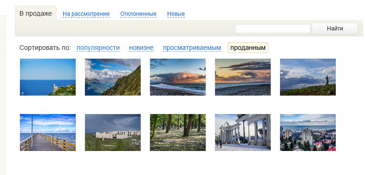Switch to the "На рассмотрении" tab
365x175 pixels.
point(86,14)
